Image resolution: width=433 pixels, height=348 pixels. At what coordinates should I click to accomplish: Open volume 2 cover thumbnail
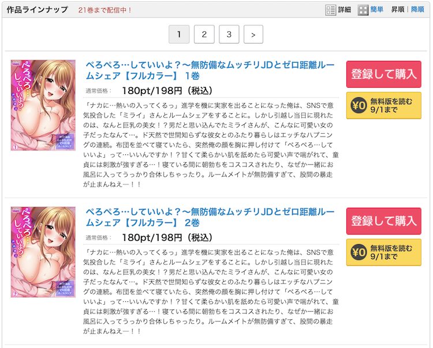(x=43, y=252)
